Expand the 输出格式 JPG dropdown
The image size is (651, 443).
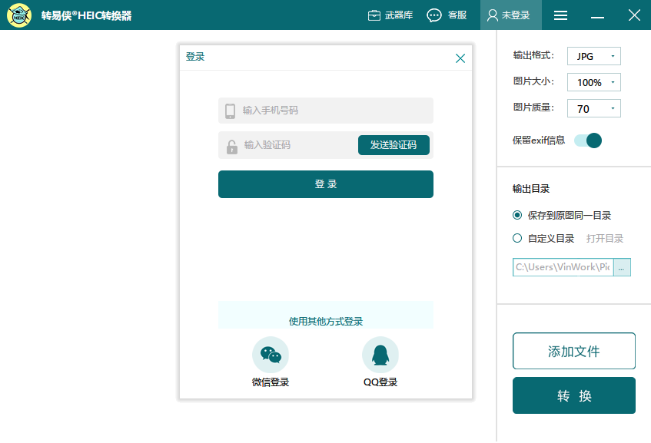(593, 56)
